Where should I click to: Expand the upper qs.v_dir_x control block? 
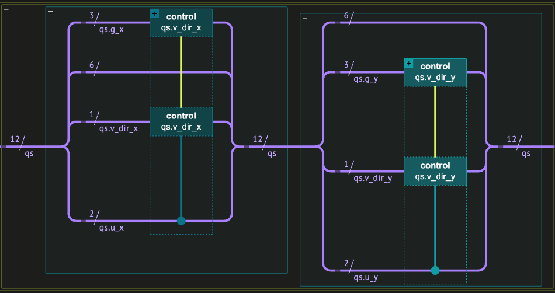(x=154, y=13)
